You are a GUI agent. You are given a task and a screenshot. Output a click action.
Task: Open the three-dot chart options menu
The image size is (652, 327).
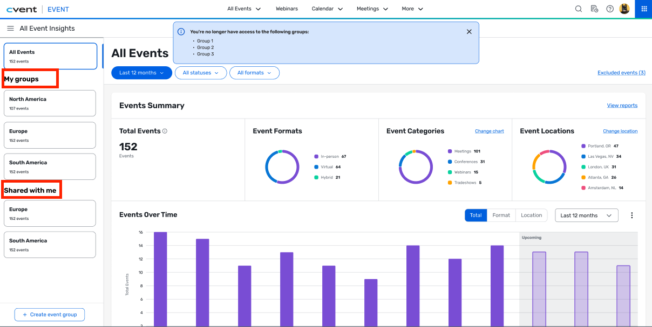coord(632,215)
